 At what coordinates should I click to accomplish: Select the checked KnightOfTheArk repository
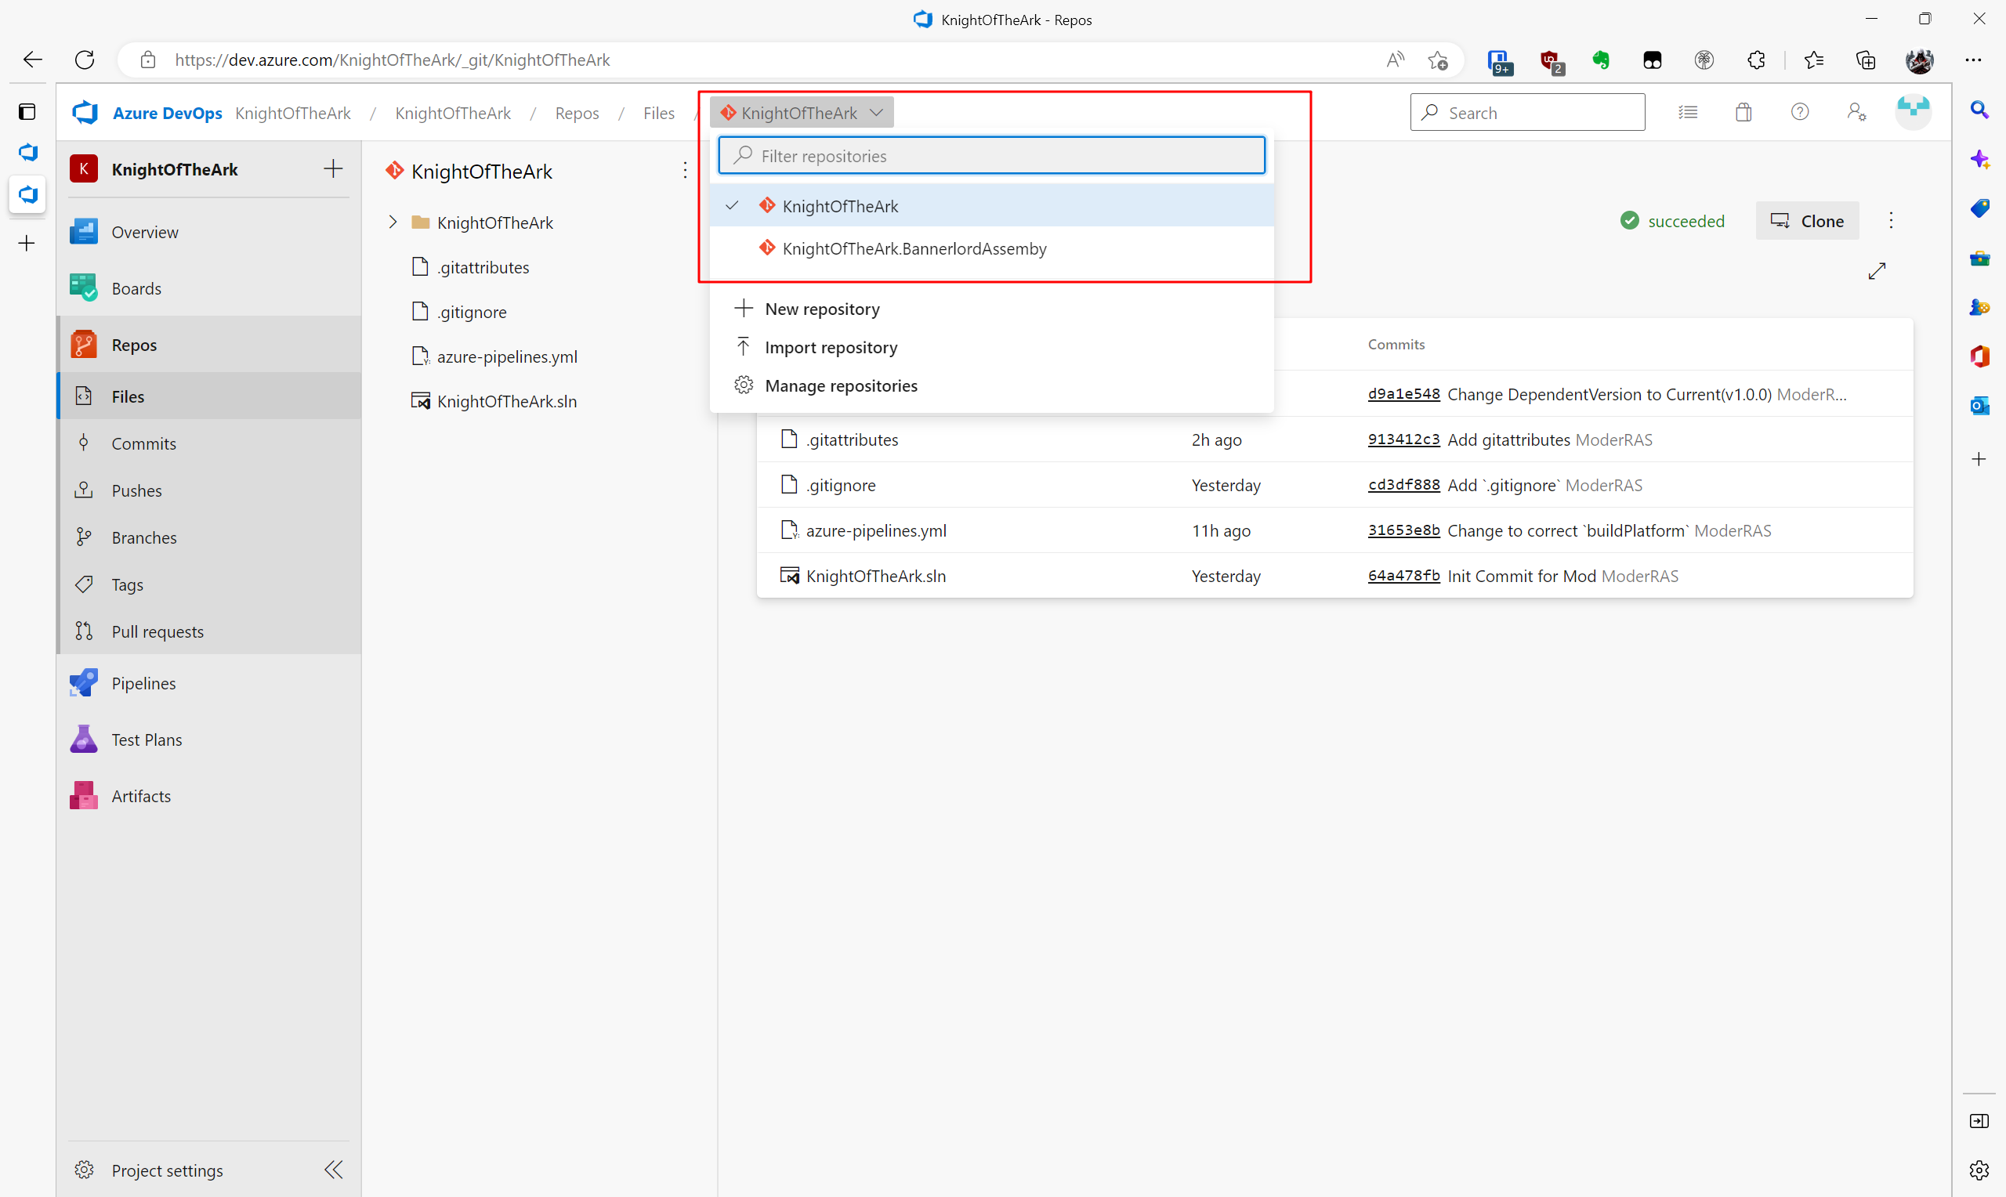(840, 206)
